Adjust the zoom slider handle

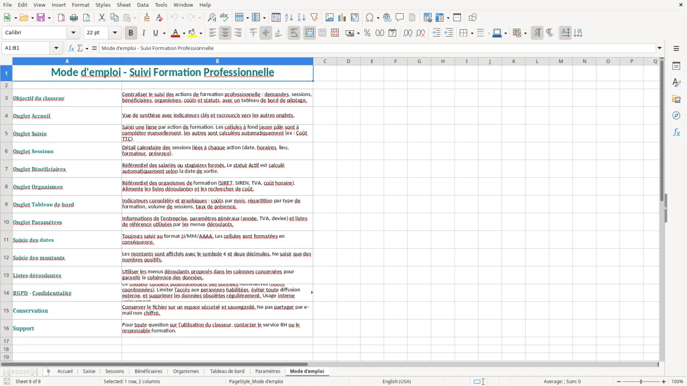(x=641, y=381)
